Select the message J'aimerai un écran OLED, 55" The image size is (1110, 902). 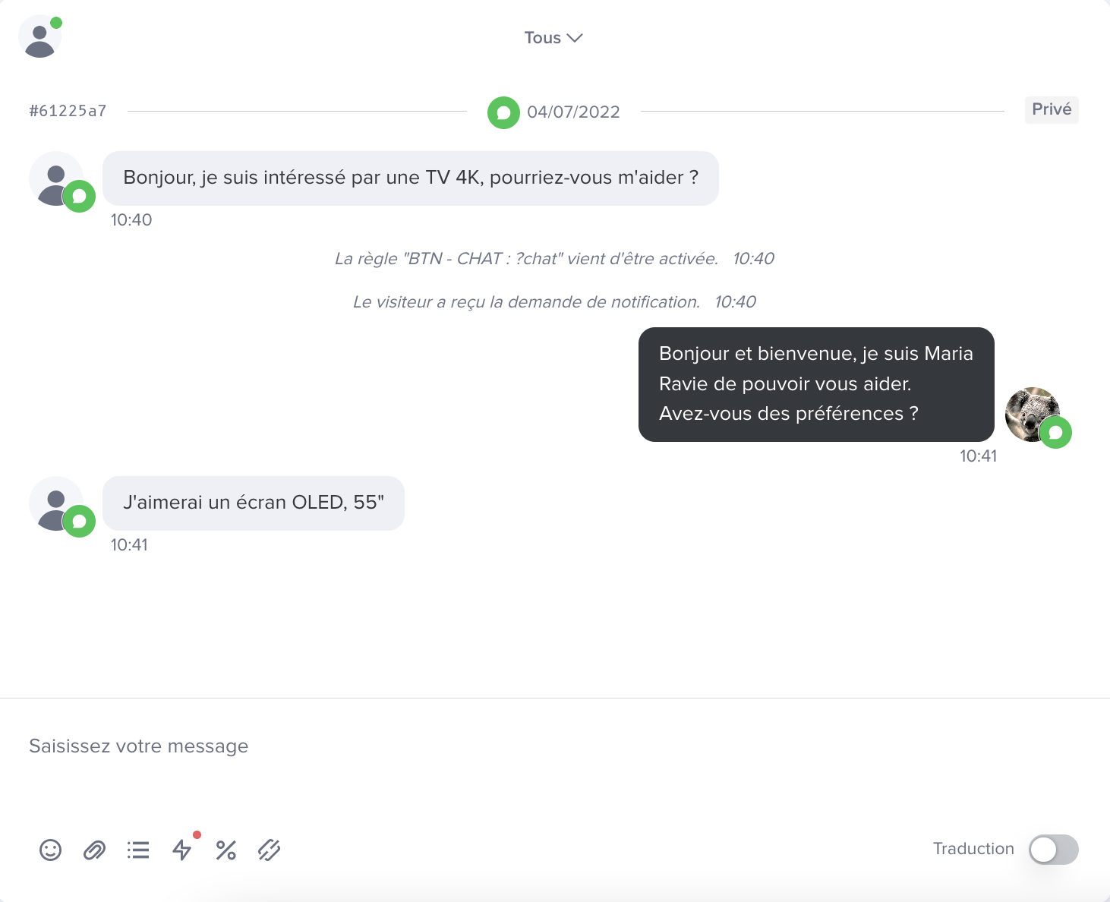(x=254, y=503)
